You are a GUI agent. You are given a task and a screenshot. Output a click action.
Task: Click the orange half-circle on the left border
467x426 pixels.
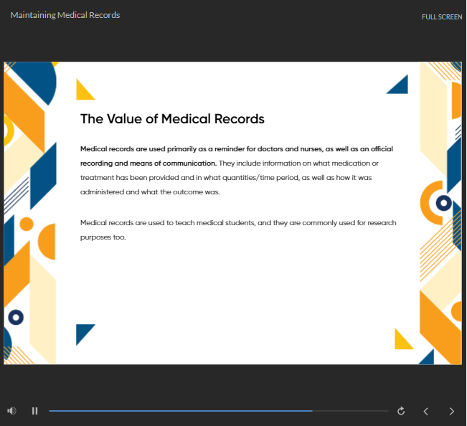click(48, 242)
